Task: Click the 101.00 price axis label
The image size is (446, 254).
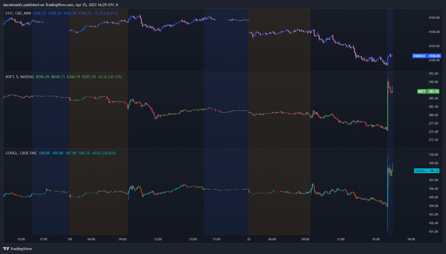Action: pyautogui.click(x=434, y=232)
